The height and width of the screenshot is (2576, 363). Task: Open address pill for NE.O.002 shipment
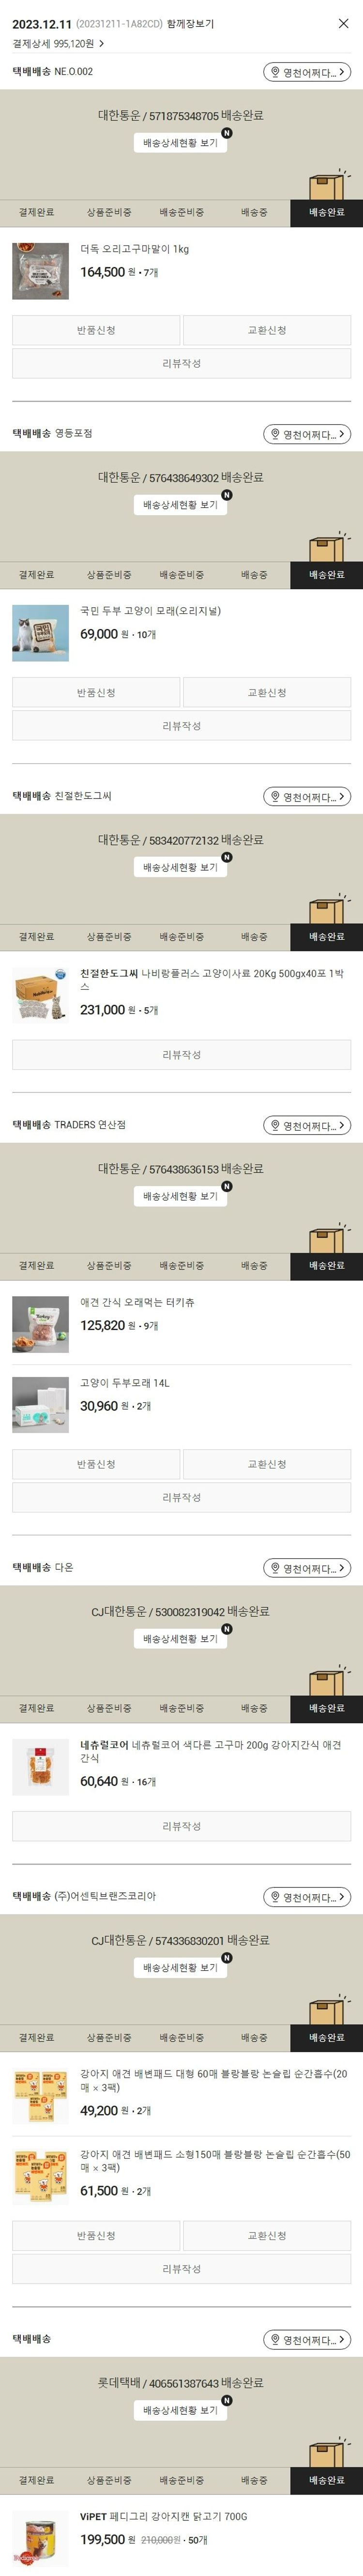[x=307, y=72]
